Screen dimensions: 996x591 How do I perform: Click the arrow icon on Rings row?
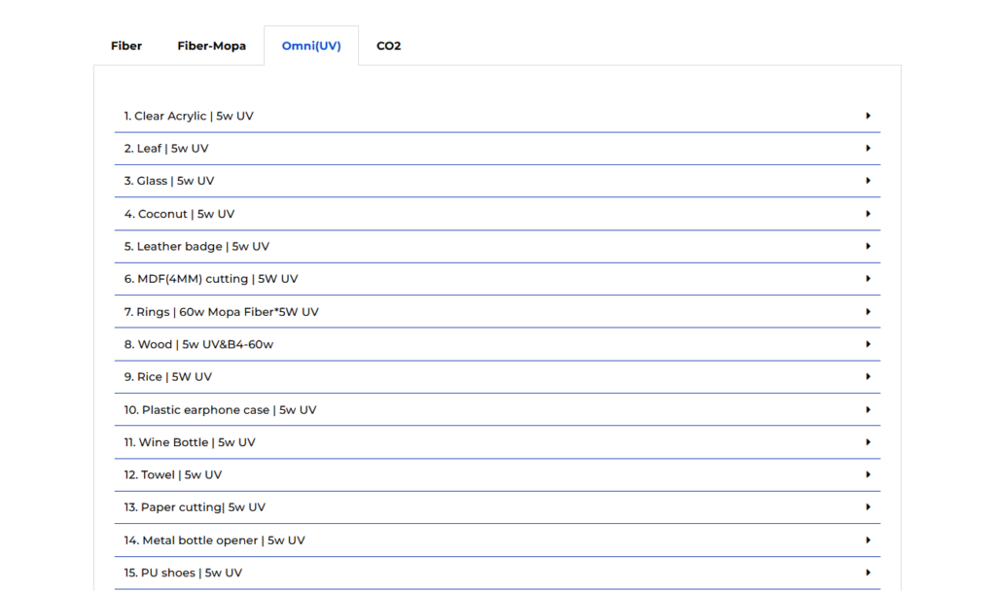pos(868,312)
